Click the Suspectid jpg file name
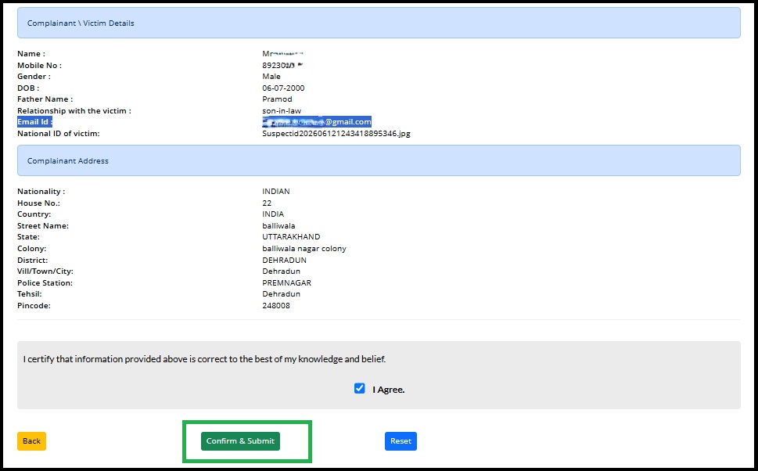The image size is (758, 471). pyautogui.click(x=336, y=134)
